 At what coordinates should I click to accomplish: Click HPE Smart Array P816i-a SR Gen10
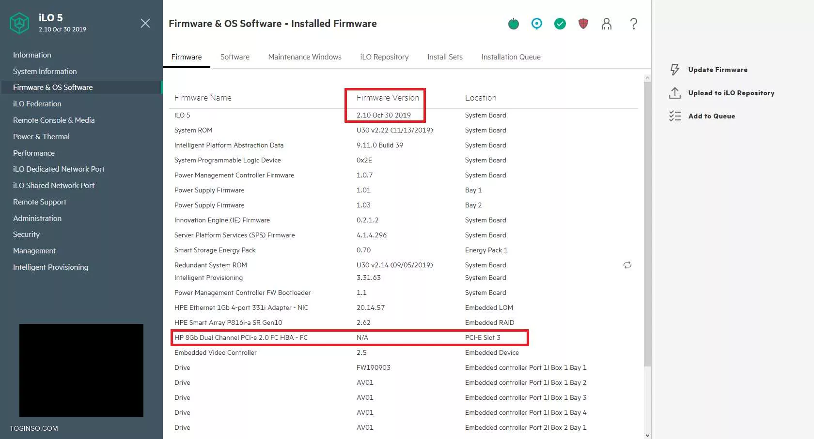(x=228, y=322)
